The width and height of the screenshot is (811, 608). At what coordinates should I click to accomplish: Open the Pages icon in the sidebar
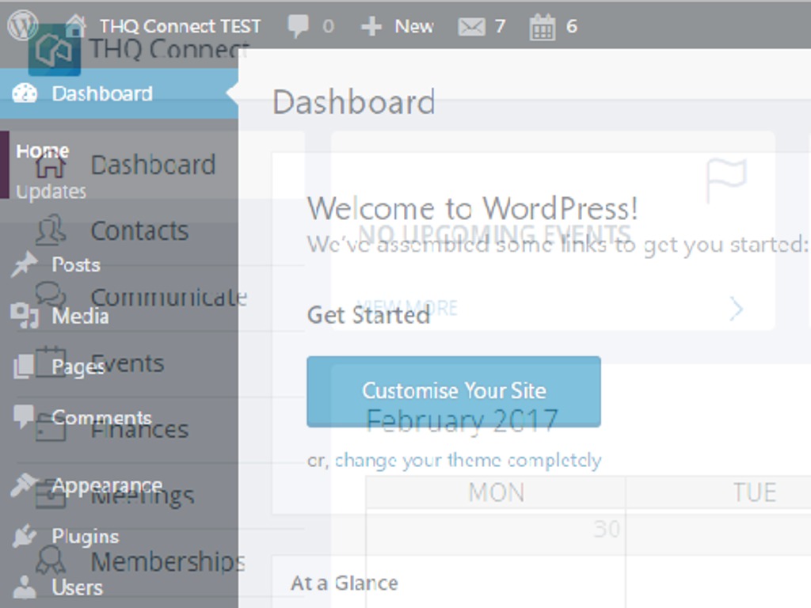point(23,367)
